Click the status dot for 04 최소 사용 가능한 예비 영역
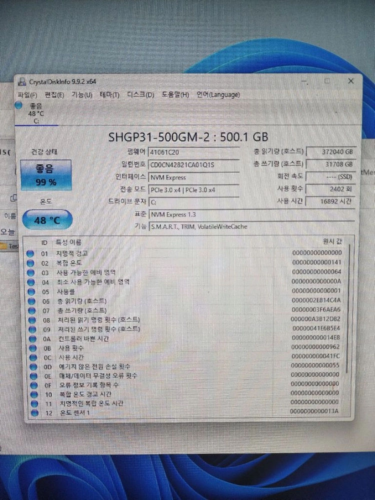Screen dimensions: 375x500 (31, 282)
